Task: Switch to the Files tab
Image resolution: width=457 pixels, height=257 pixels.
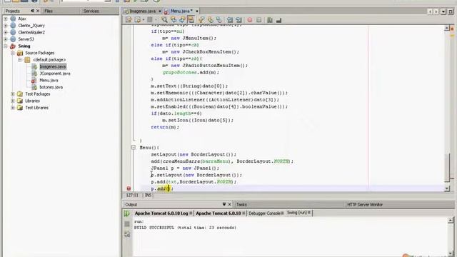Action: (x=49, y=11)
